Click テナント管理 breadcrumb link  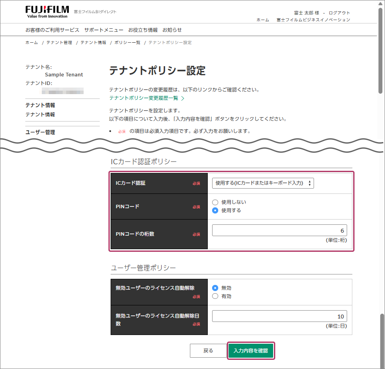pyautogui.click(x=59, y=43)
